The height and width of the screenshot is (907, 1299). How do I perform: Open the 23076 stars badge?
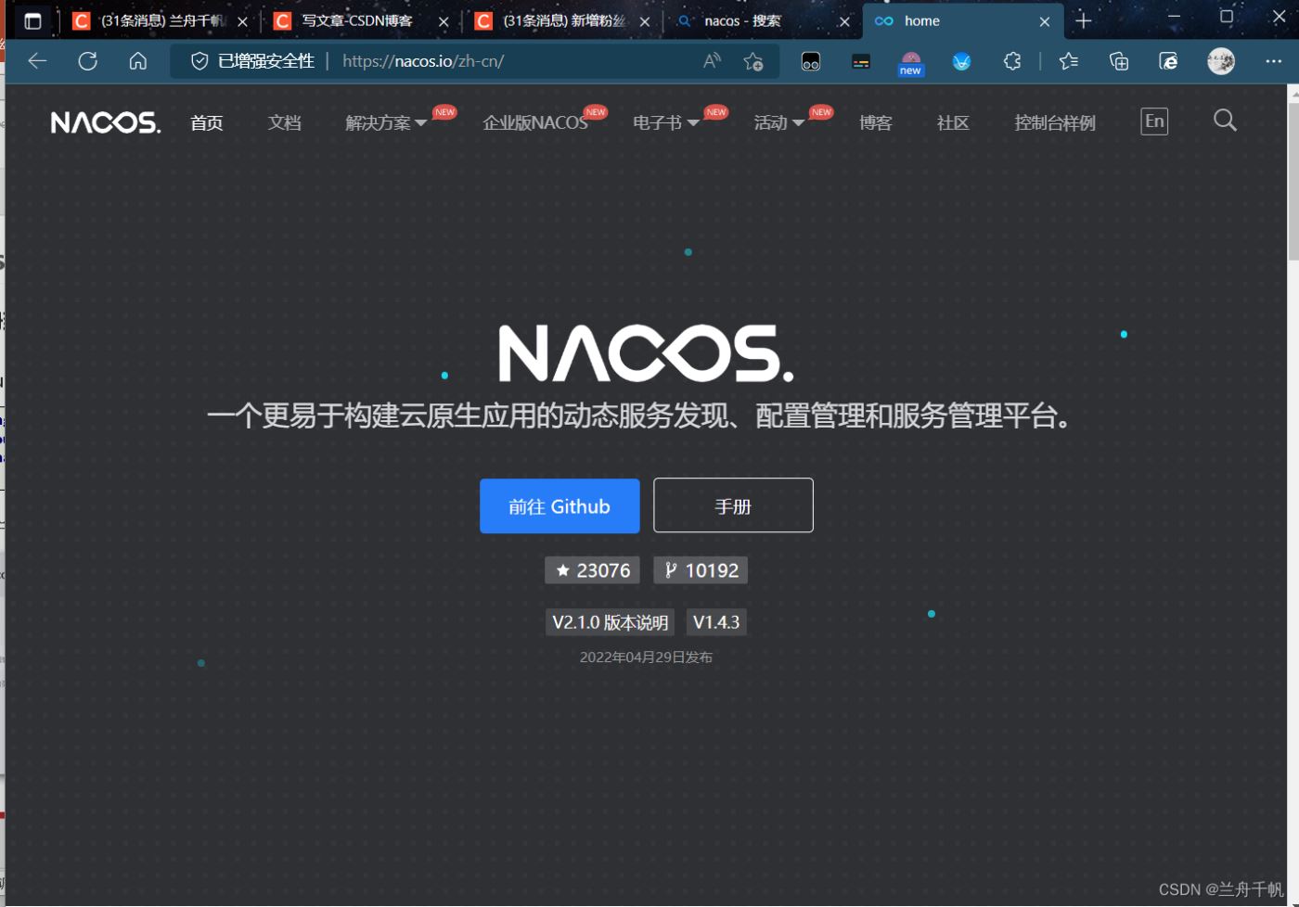coord(592,570)
